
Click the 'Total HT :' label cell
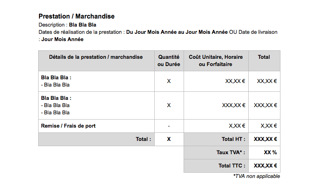pos(233,139)
